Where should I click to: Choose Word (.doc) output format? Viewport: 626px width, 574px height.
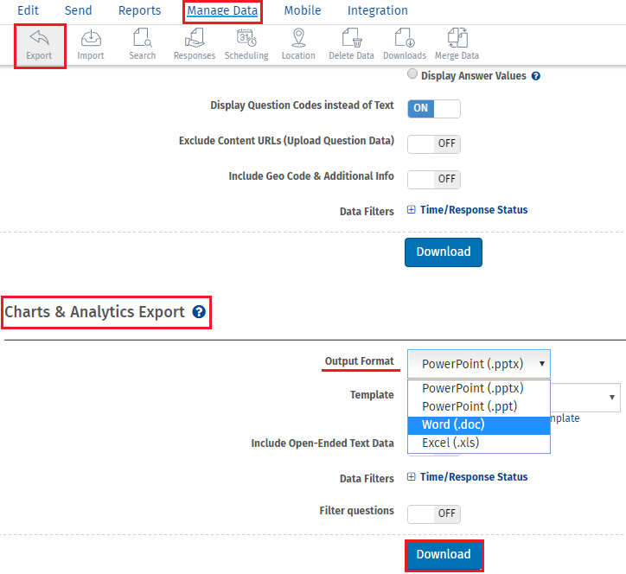tap(479, 424)
